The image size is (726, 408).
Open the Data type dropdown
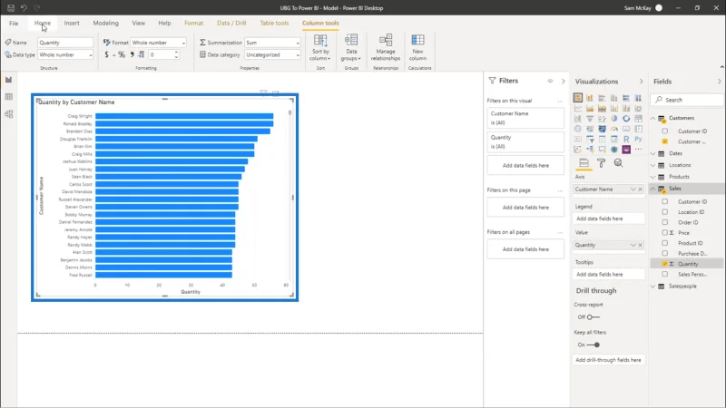click(65, 54)
